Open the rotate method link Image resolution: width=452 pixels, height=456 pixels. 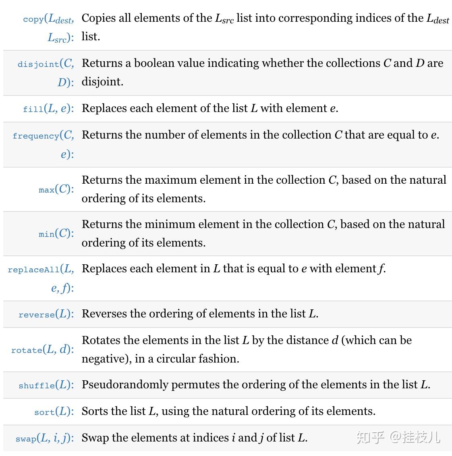coord(27,350)
